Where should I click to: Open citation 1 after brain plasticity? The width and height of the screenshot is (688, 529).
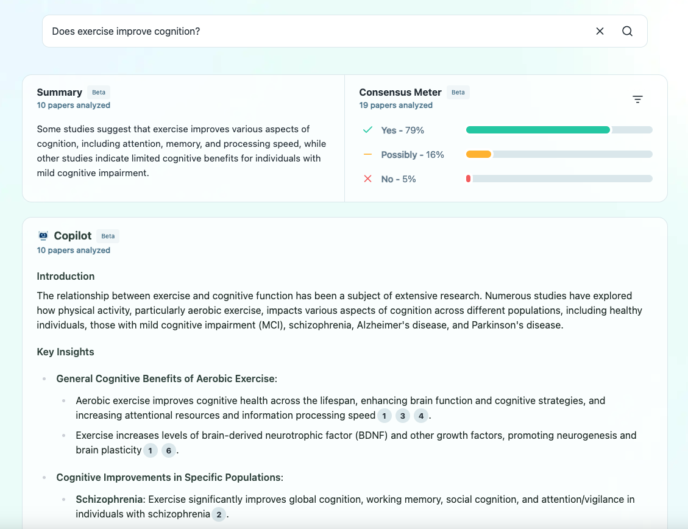tap(151, 450)
